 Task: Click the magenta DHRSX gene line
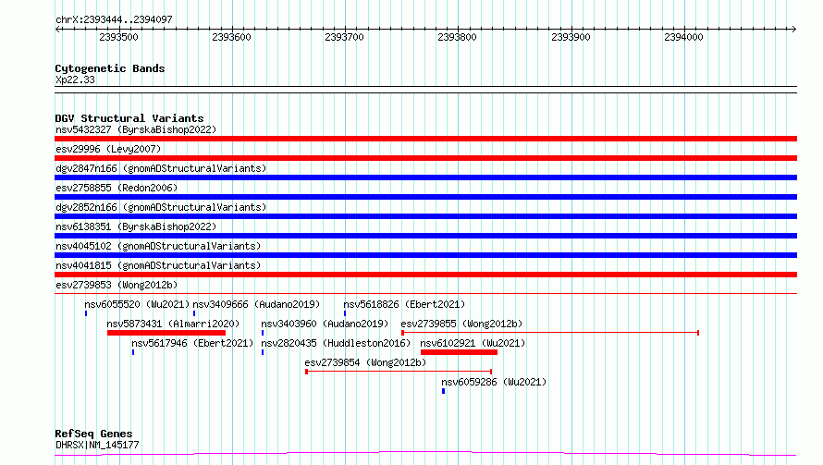point(425,453)
